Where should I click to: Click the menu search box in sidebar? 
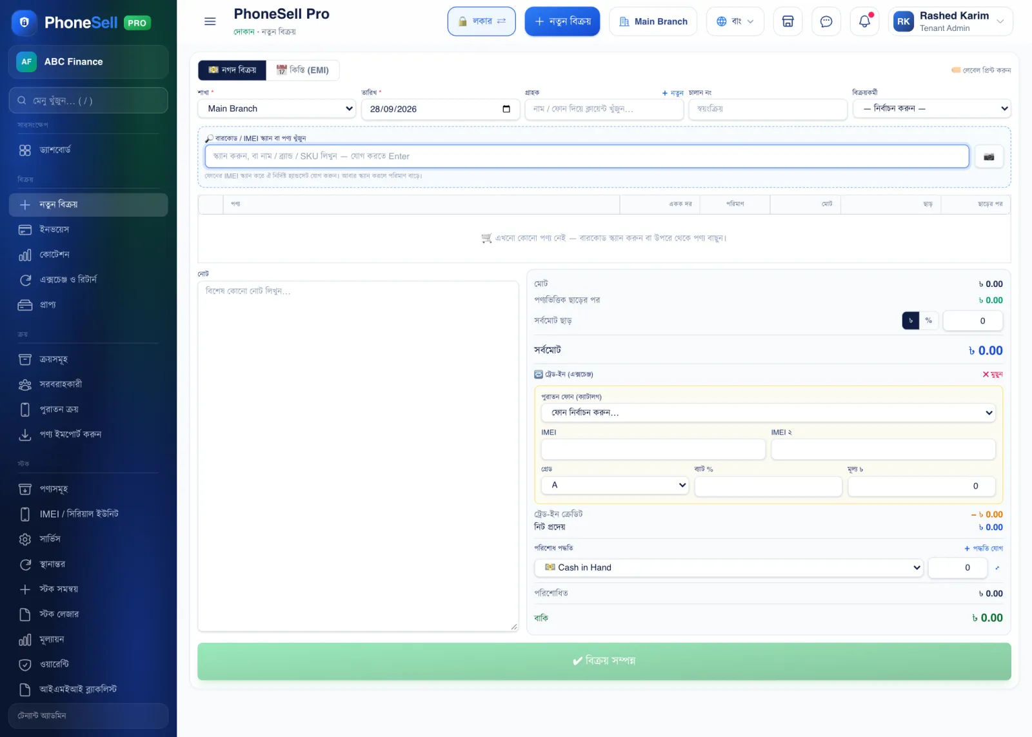(x=88, y=101)
